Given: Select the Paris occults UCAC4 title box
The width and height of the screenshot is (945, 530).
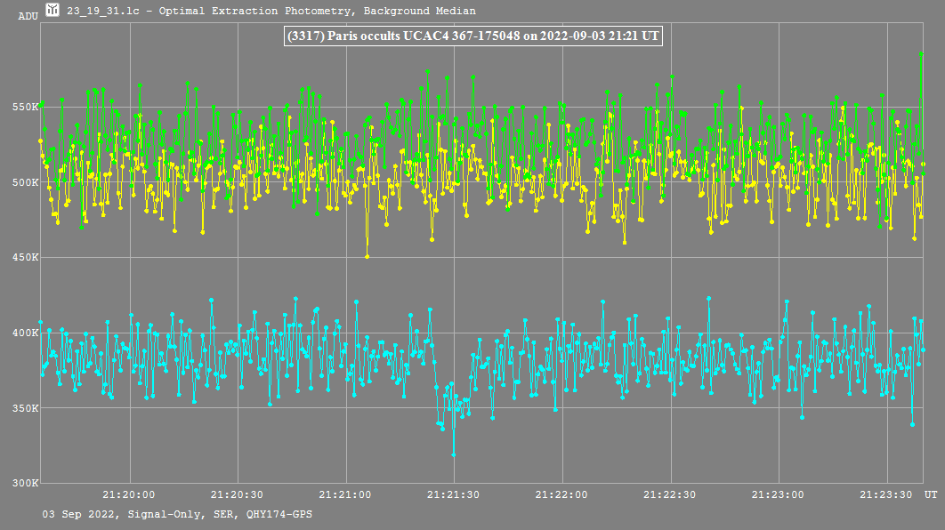Looking at the screenshot, I should coord(472,36).
